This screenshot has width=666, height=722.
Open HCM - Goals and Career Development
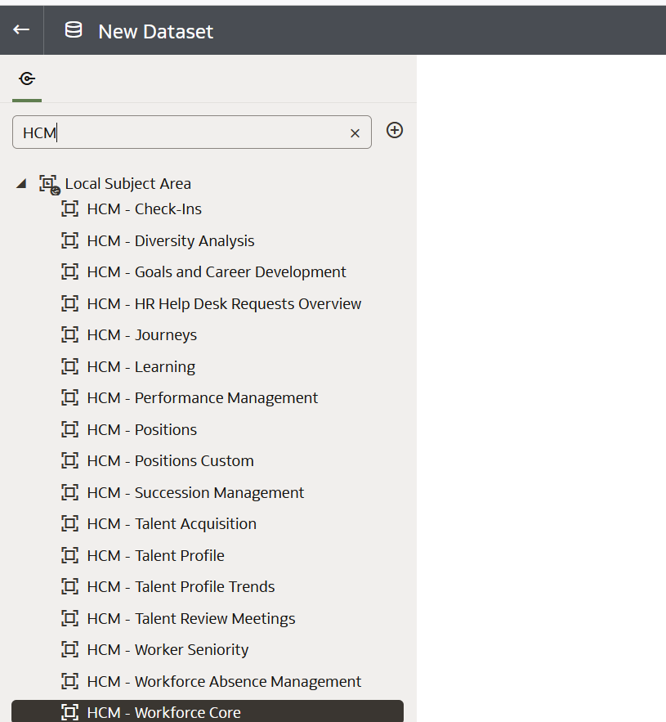(x=217, y=272)
